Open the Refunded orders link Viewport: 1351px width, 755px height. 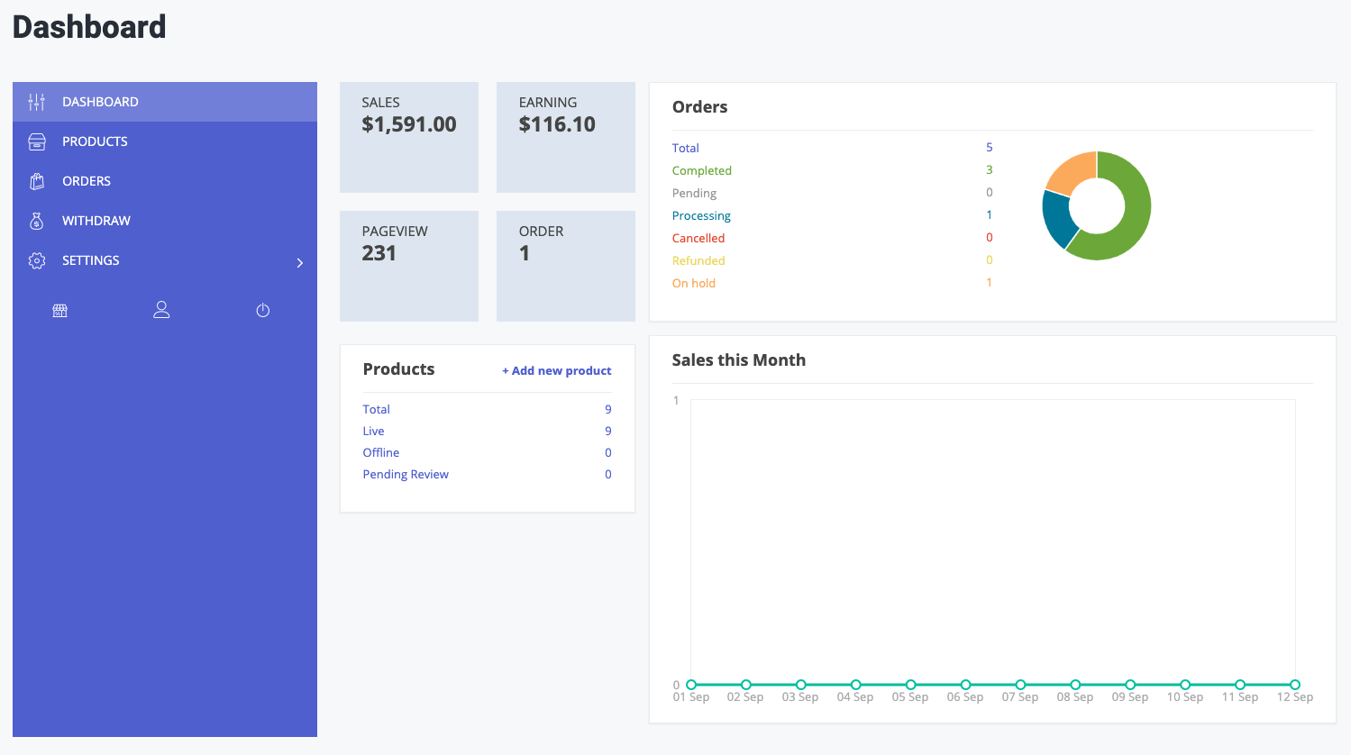(698, 260)
